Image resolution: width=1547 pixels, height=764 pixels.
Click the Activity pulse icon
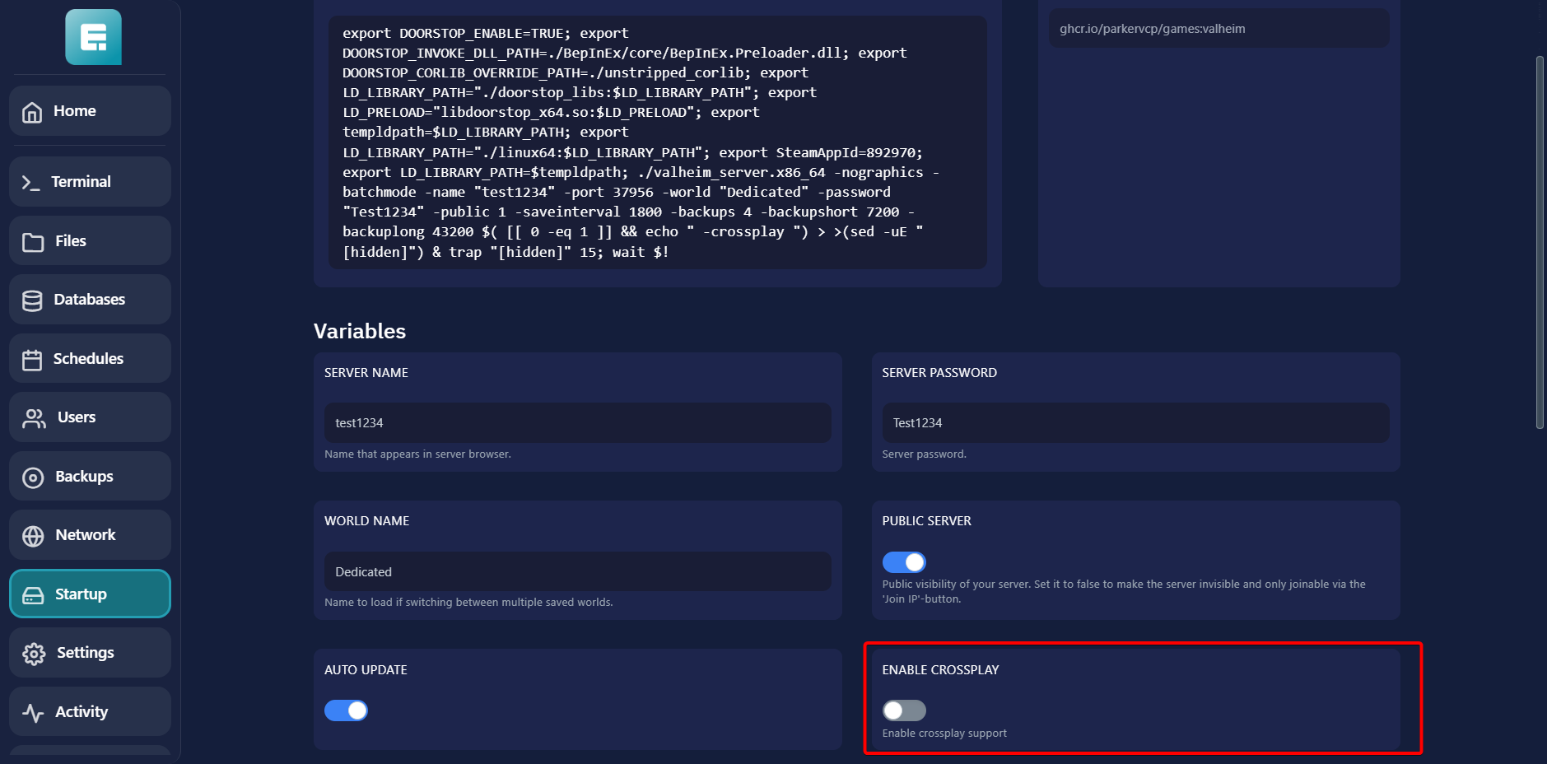(x=33, y=713)
